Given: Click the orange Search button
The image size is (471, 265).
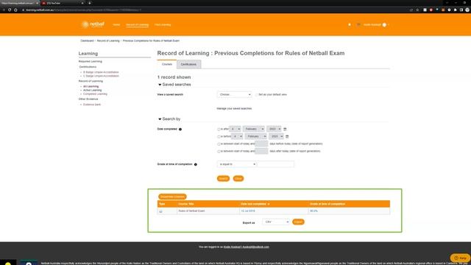Looking at the screenshot, I should (x=223, y=178).
